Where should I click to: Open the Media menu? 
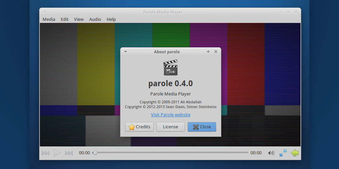coord(49,19)
